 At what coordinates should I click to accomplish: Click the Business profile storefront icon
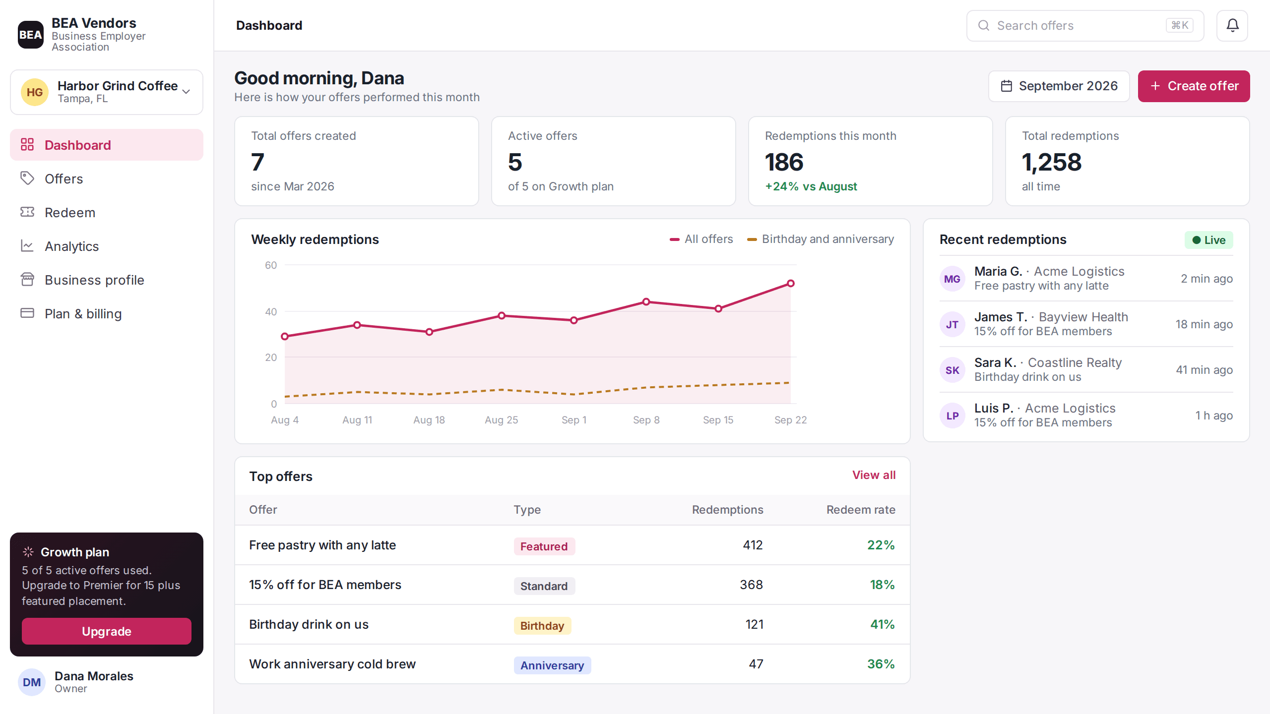point(27,279)
